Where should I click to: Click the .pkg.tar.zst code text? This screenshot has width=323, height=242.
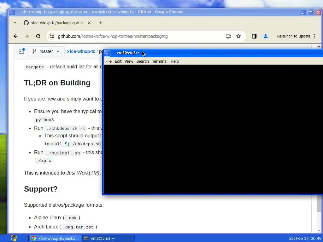[x=78, y=227]
